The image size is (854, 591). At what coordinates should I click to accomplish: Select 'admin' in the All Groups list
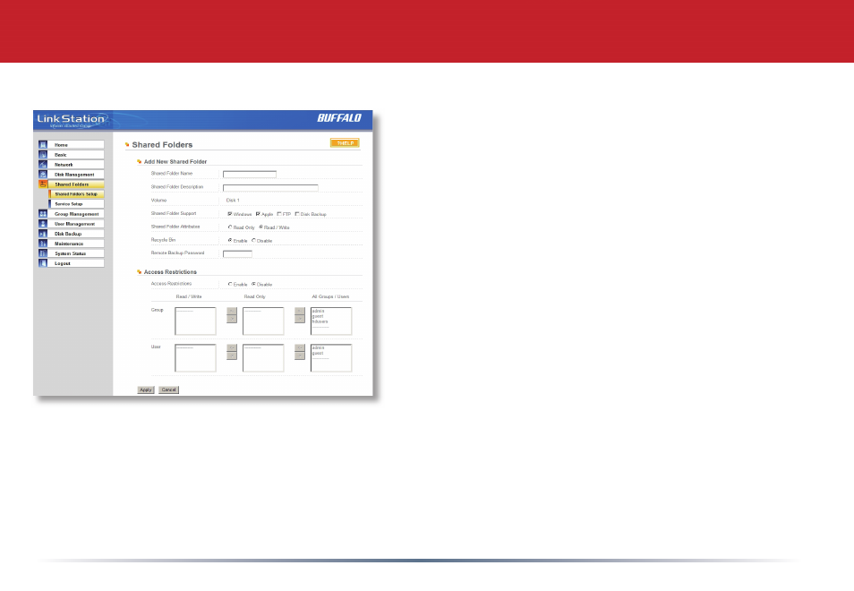tap(318, 311)
